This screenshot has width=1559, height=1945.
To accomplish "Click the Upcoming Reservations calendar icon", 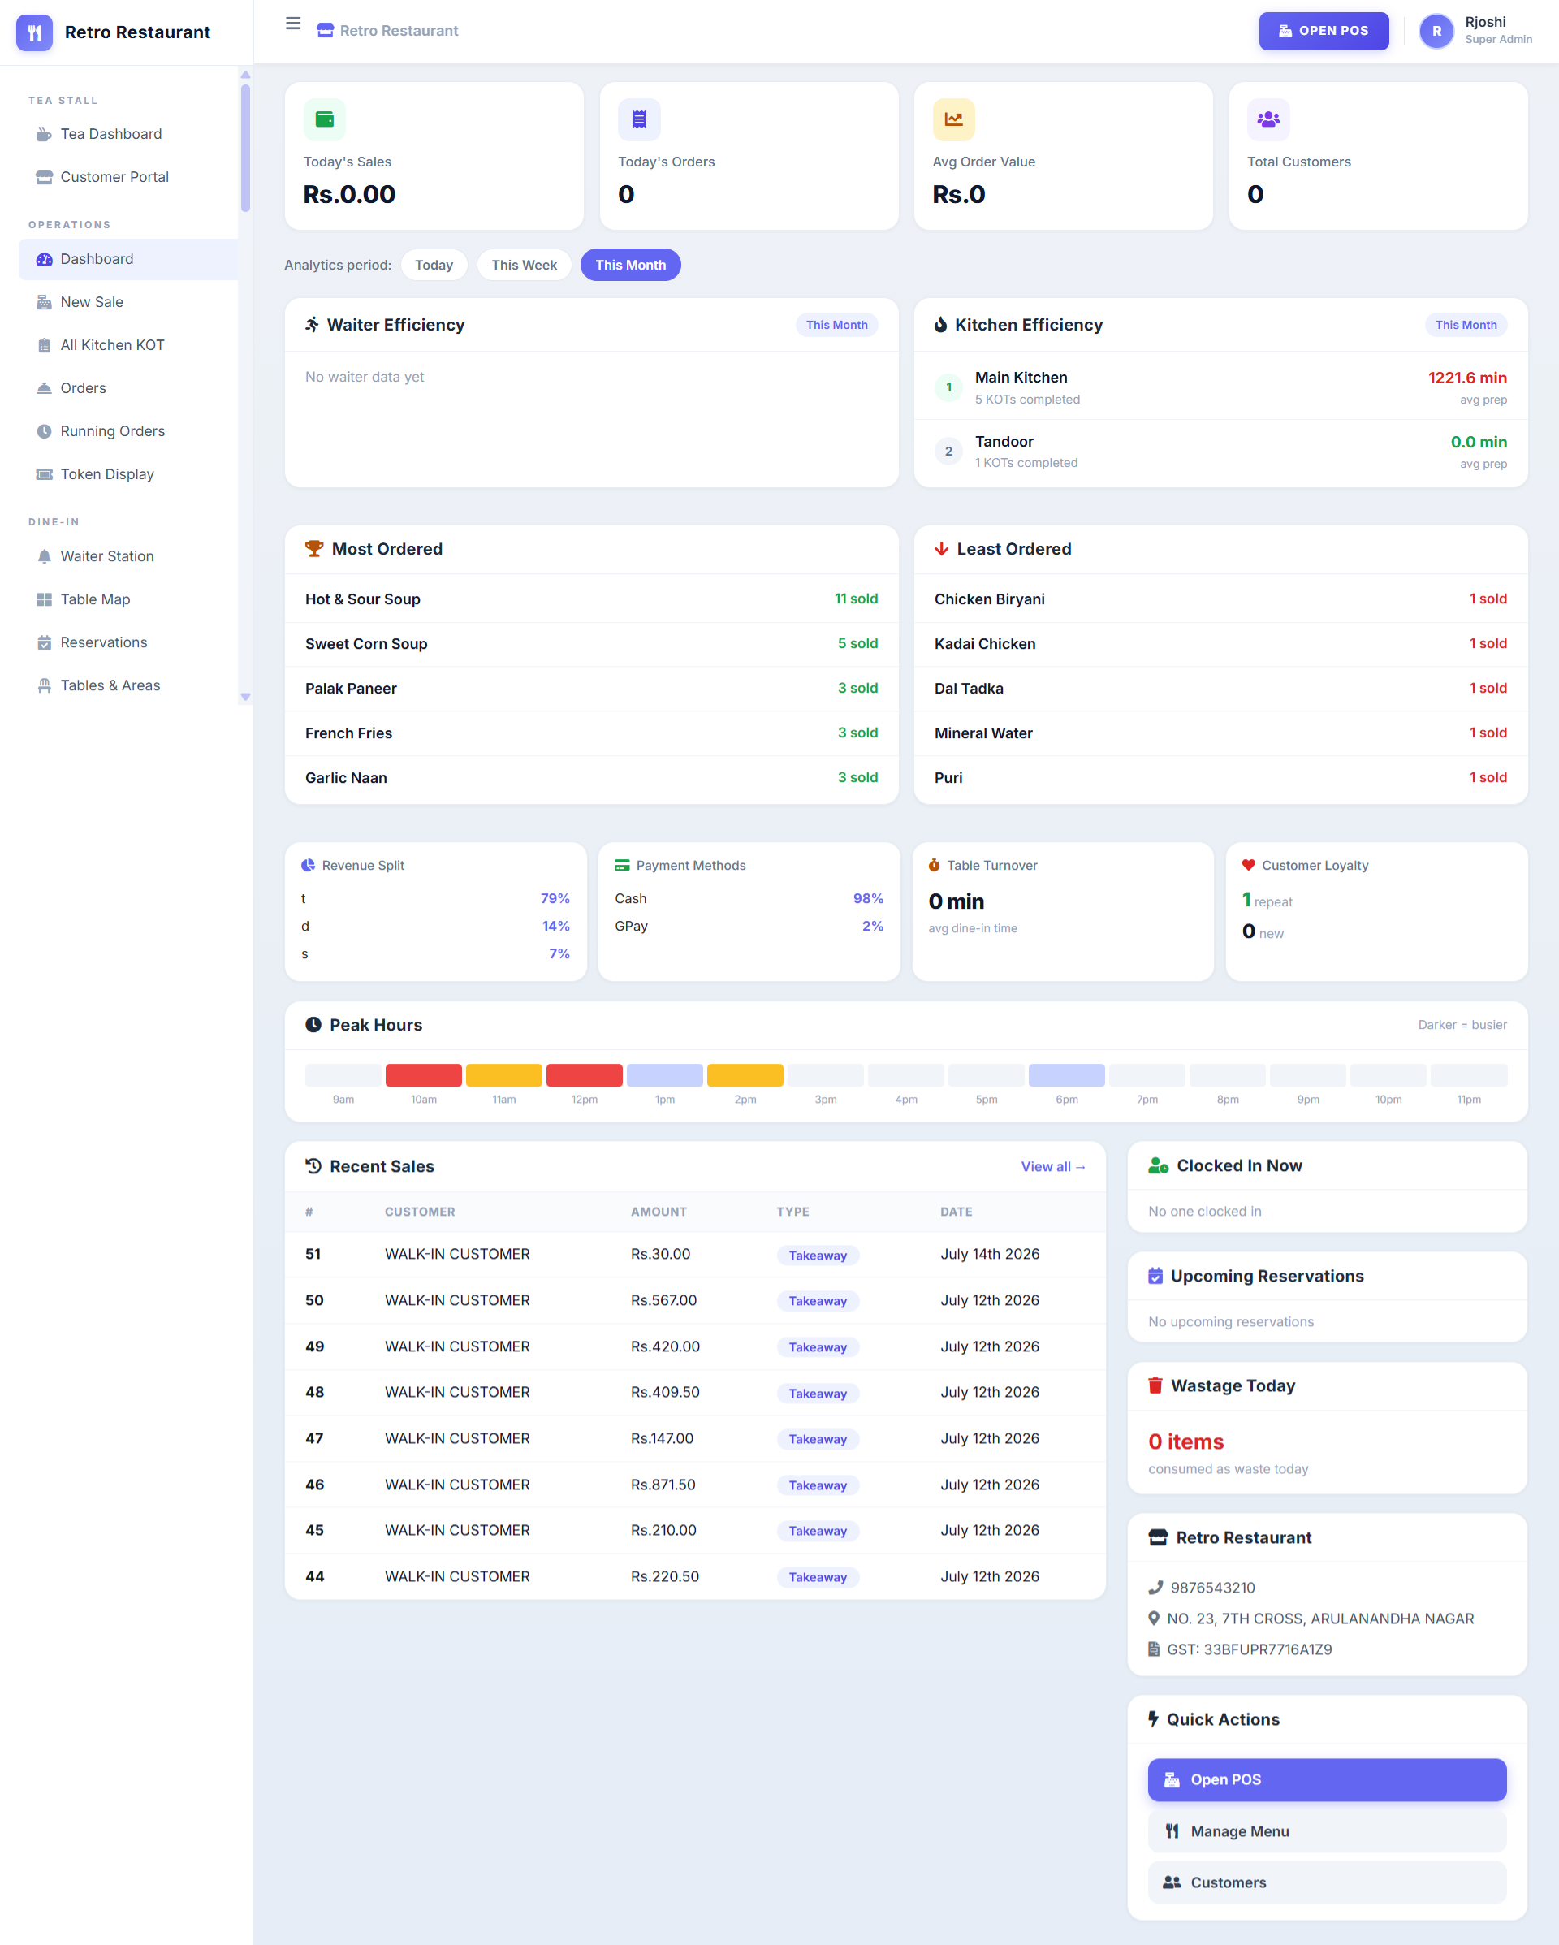I will (1155, 1276).
